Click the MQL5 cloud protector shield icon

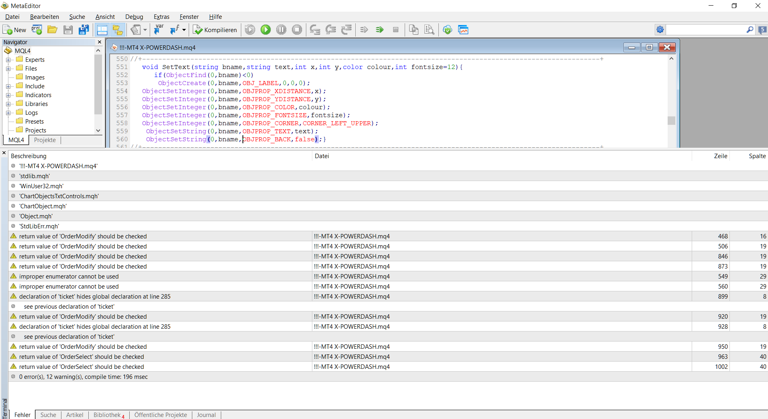click(447, 30)
